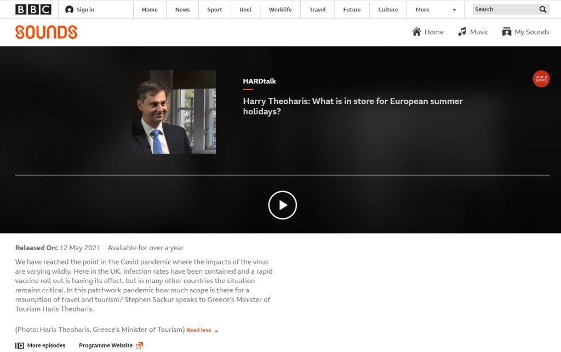This screenshot has height=352, width=561.
Task: Open the Sport section
Action: [x=215, y=10]
